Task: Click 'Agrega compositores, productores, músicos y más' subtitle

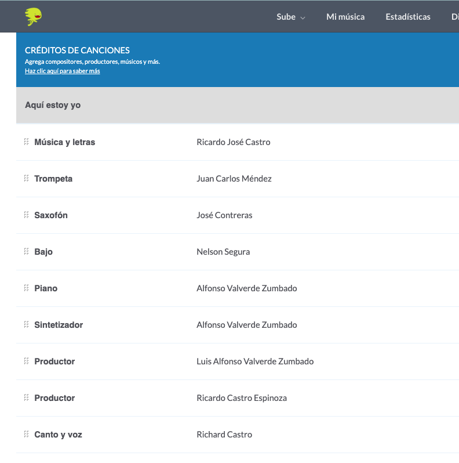Action: tap(92, 62)
